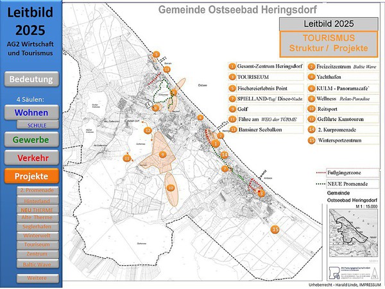This screenshot has height=289, width=385.
Task: Click map marker 15 near the southern coast
Action: pos(275,229)
